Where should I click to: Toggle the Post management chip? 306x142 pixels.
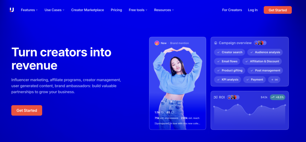265,71
